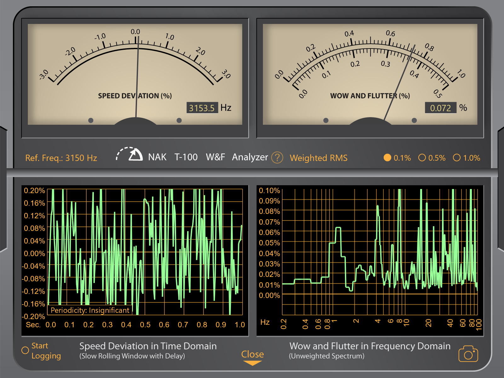
Task: Select the 0.5% range radio button
Action: [x=422, y=157]
